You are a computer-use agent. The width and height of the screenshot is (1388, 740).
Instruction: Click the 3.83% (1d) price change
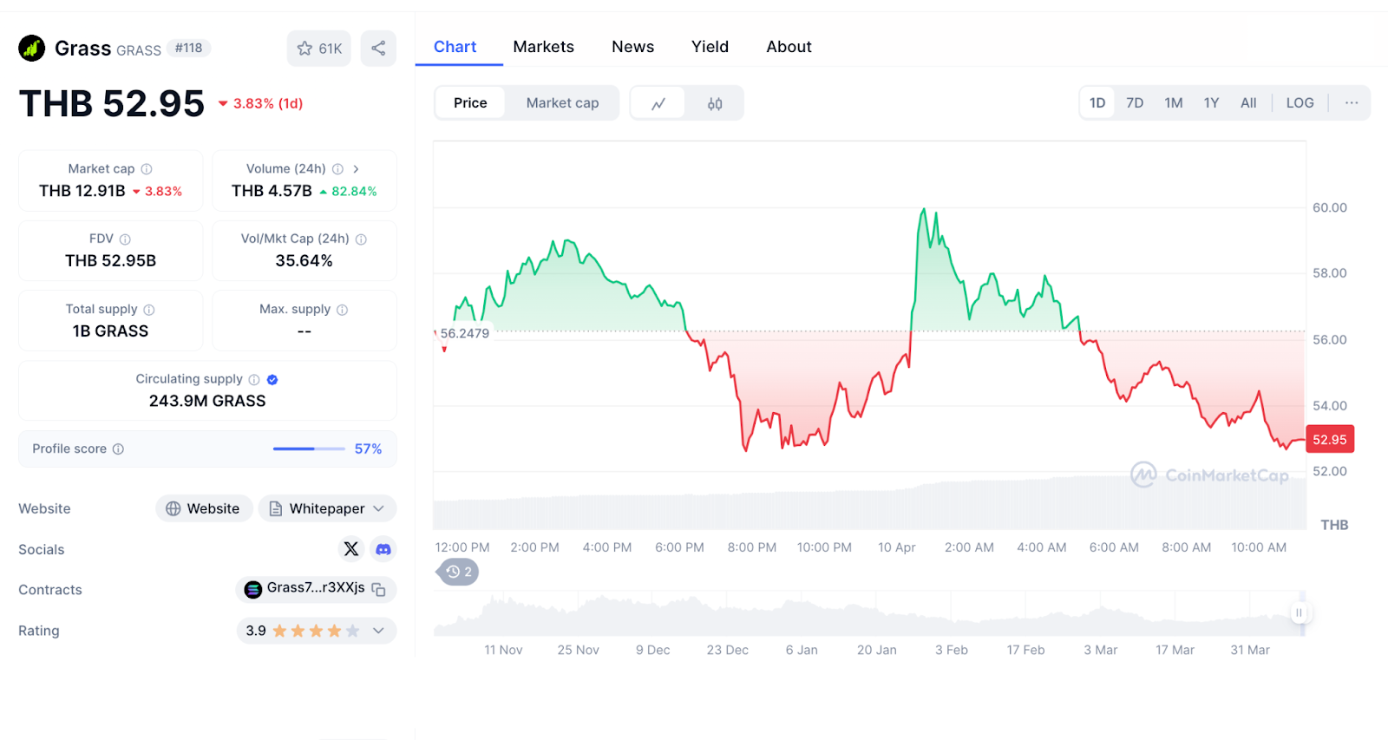[260, 103]
